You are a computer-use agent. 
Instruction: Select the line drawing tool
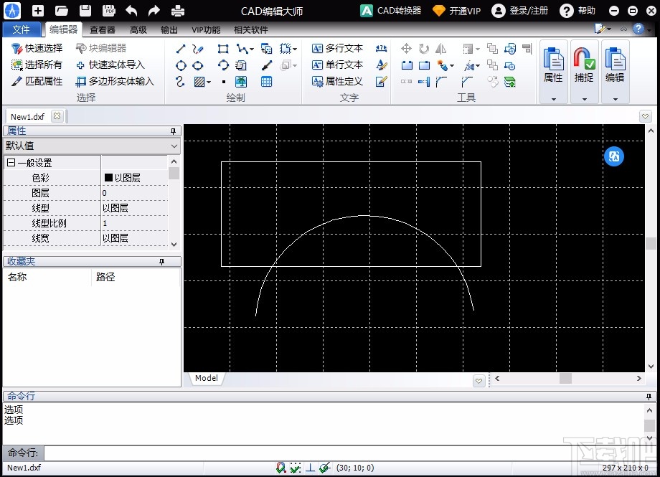(x=181, y=49)
